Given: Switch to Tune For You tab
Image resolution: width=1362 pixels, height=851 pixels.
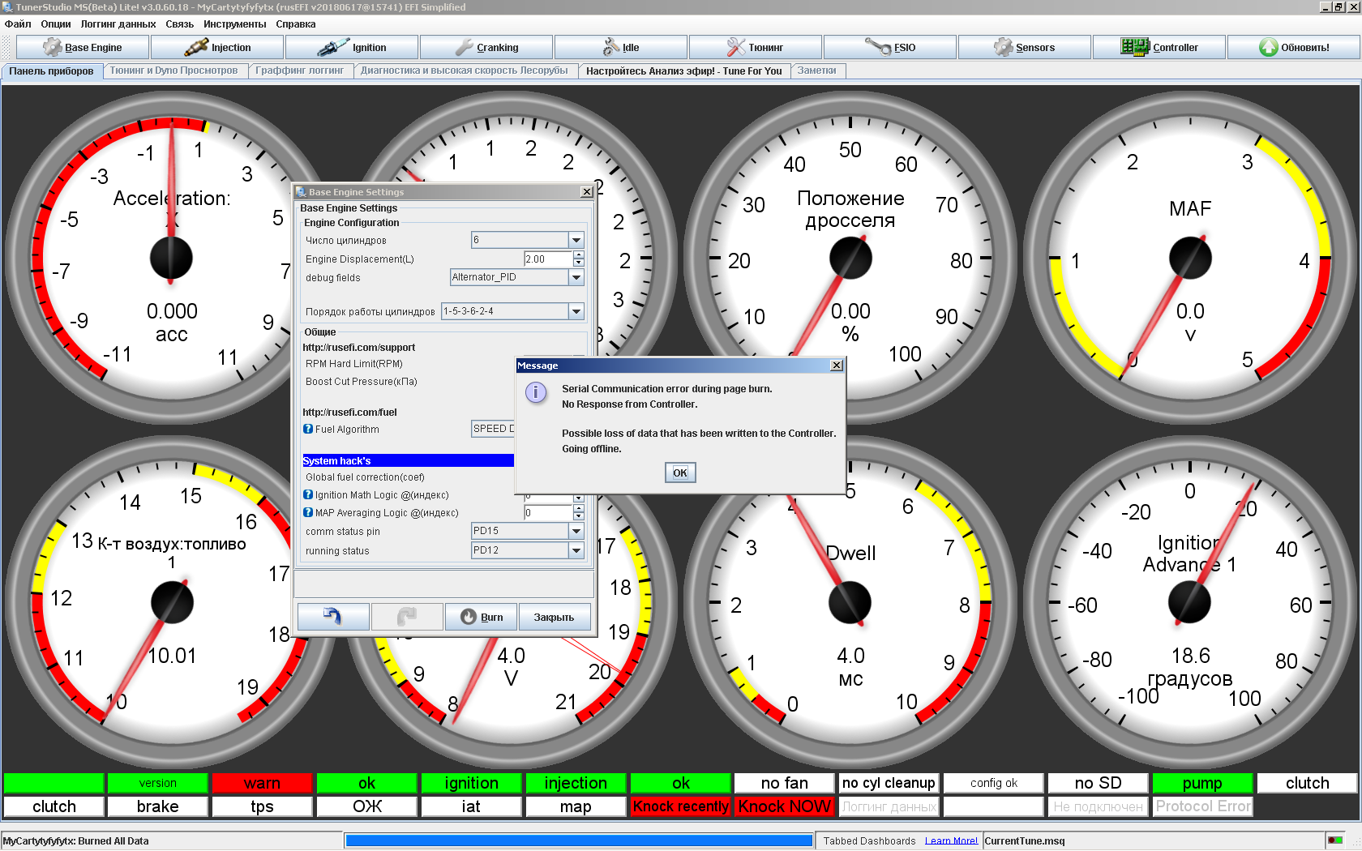Looking at the screenshot, I should pos(684,71).
